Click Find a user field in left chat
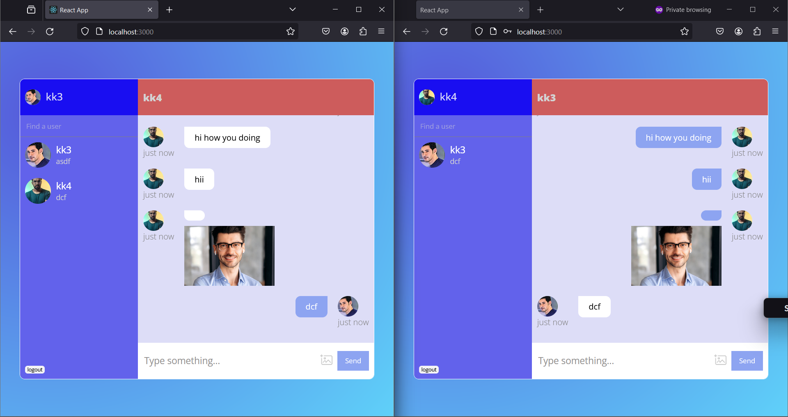Screen dimensions: 788x417 (78, 126)
